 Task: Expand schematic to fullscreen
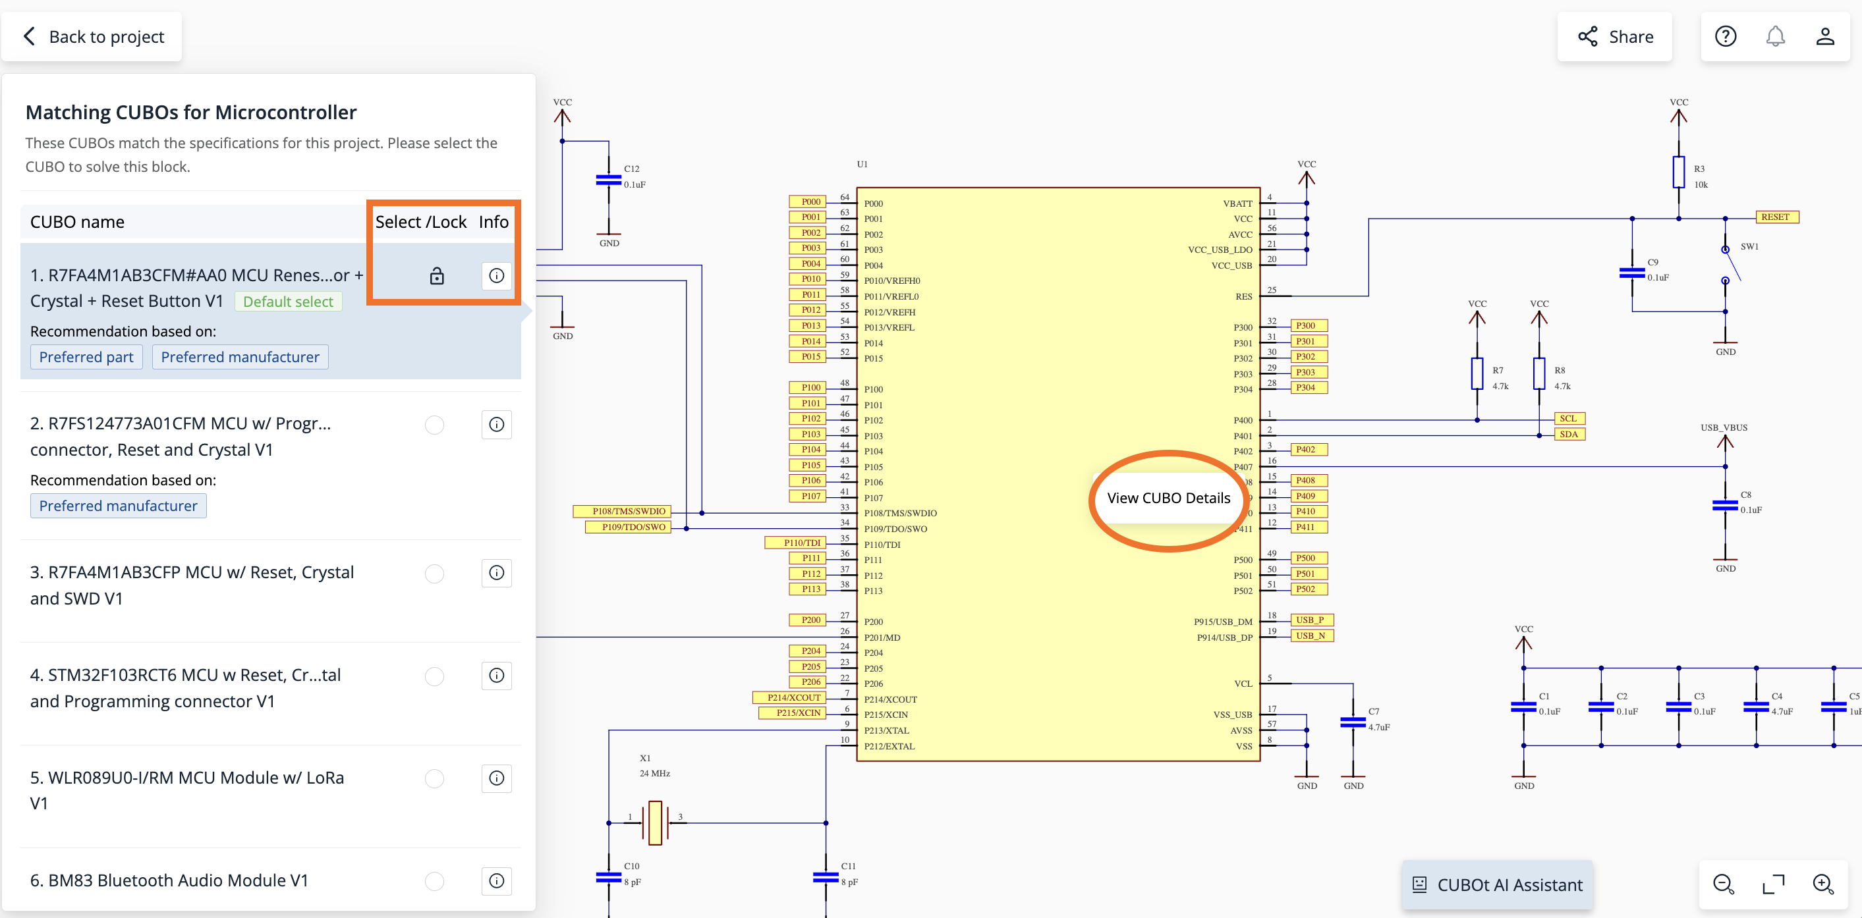click(1774, 884)
